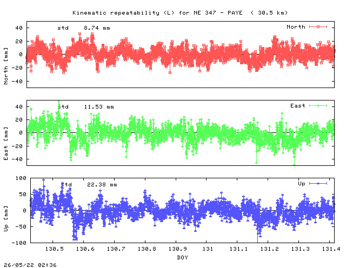This screenshot has width=346, height=268.
Task: Click the 130.5 x-axis tick label
Action: click(54, 249)
